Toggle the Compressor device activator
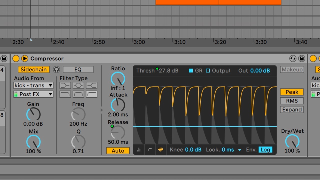The width and height of the screenshot is (320, 180). tap(16, 58)
